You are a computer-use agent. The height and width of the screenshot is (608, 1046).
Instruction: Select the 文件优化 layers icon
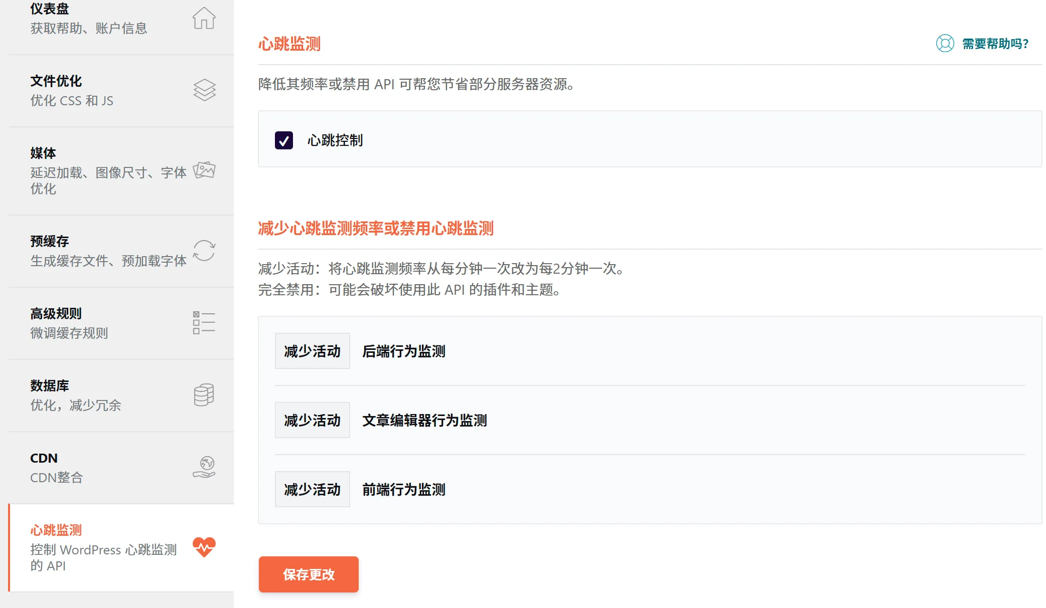point(204,90)
